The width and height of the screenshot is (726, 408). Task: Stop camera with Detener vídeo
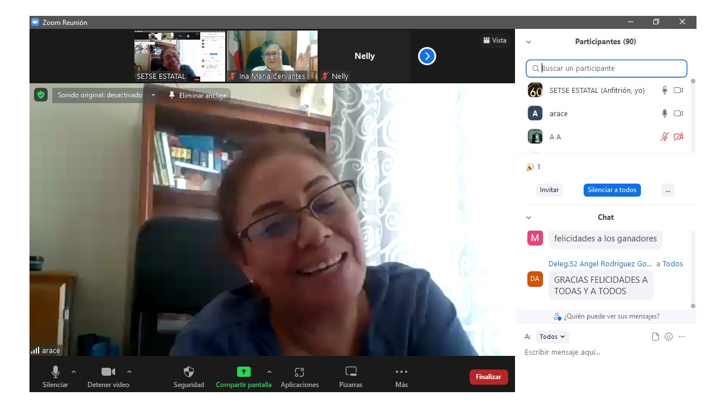108,377
